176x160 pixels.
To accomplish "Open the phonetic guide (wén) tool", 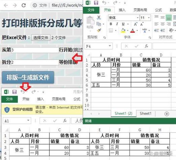I will [x=145, y=30].
